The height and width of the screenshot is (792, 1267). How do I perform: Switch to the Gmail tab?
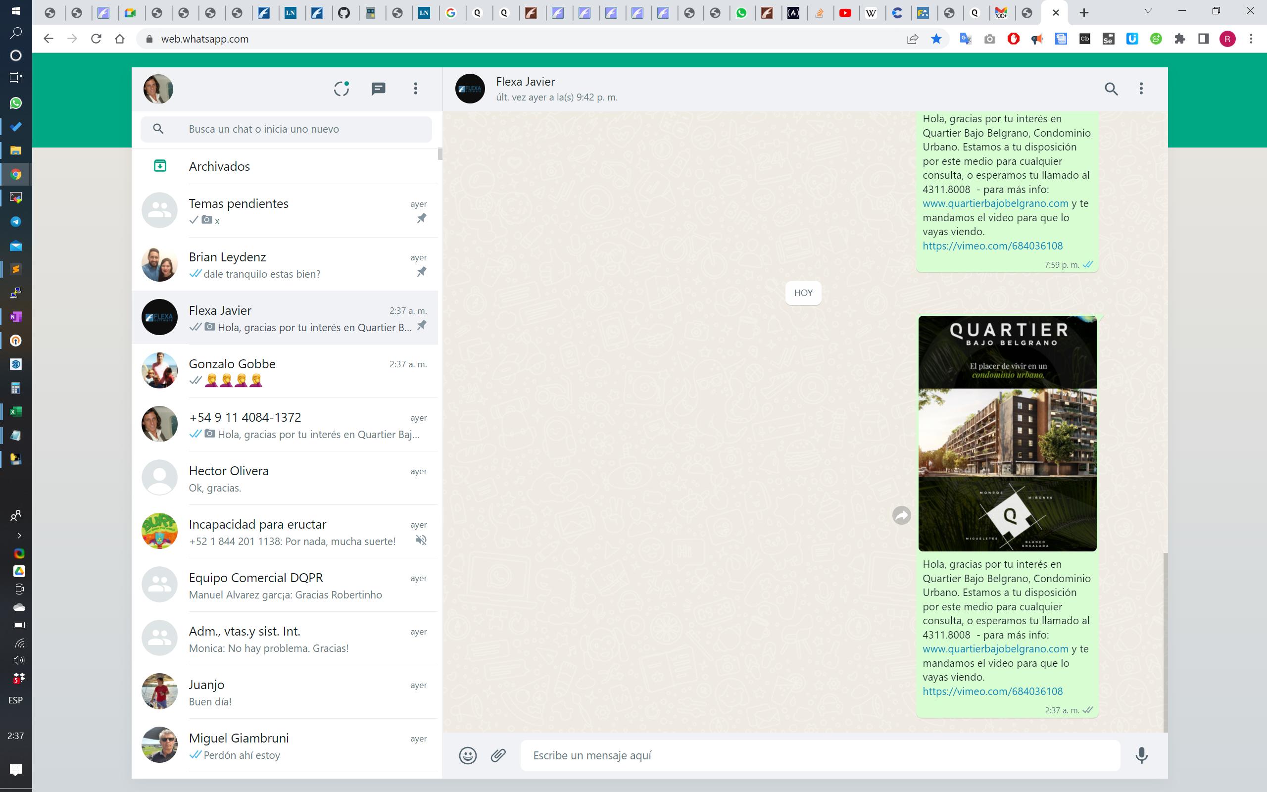pyautogui.click(x=1001, y=13)
